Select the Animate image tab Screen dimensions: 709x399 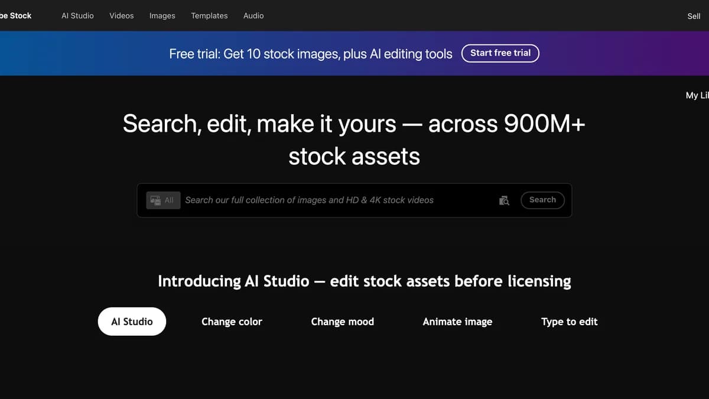pos(457,322)
